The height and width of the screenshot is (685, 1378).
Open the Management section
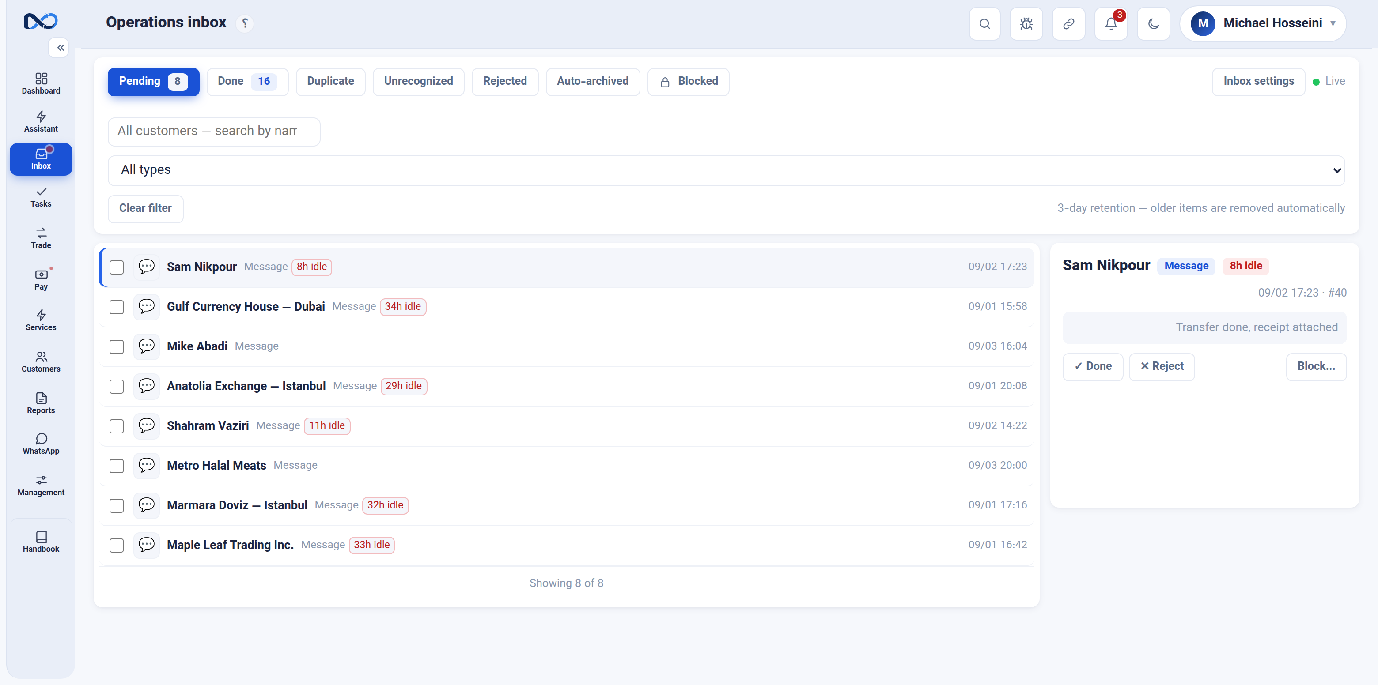[x=41, y=485]
